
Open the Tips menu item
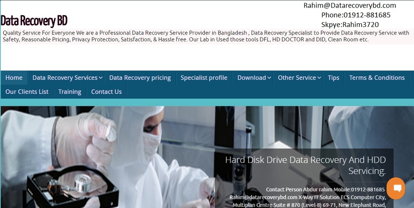(333, 78)
